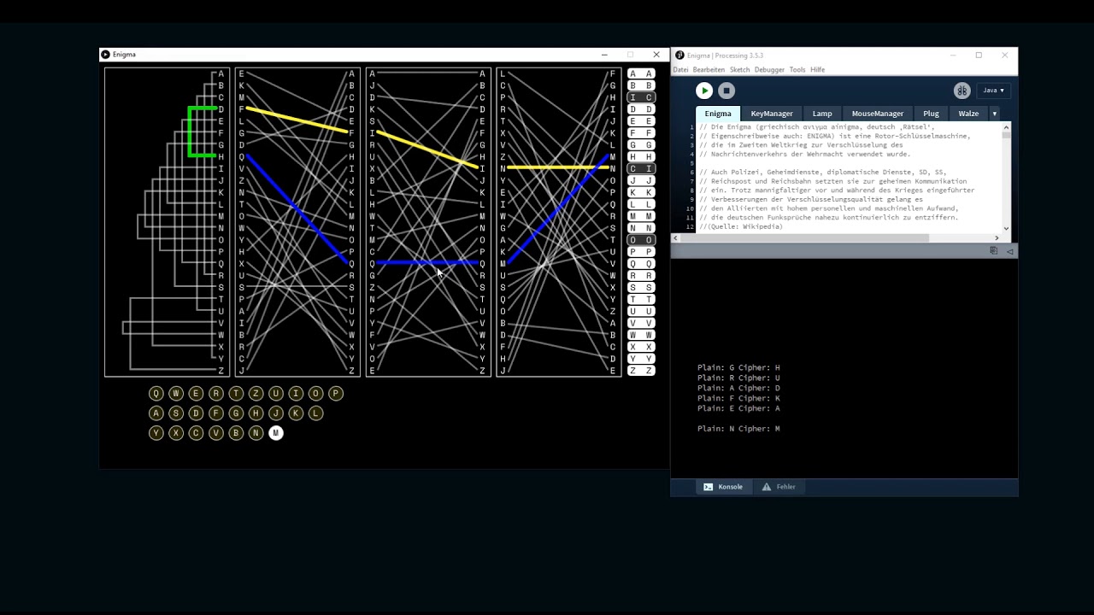1094x615 pixels.
Task: Open the Sketch menu
Action: pyautogui.click(x=739, y=70)
